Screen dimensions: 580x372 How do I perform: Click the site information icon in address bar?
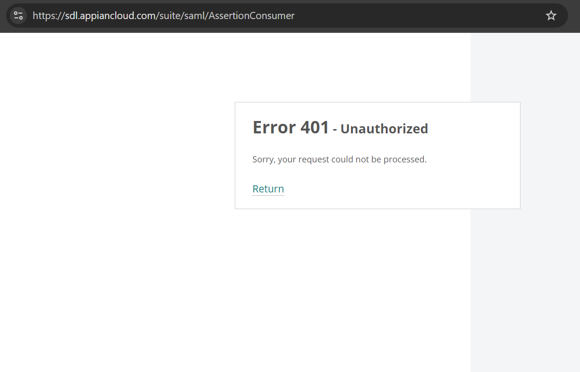pos(18,16)
